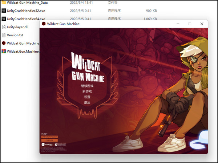Select 继续游戏 in the game menu
This screenshot has width=218, height=163.
click(x=87, y=86)
